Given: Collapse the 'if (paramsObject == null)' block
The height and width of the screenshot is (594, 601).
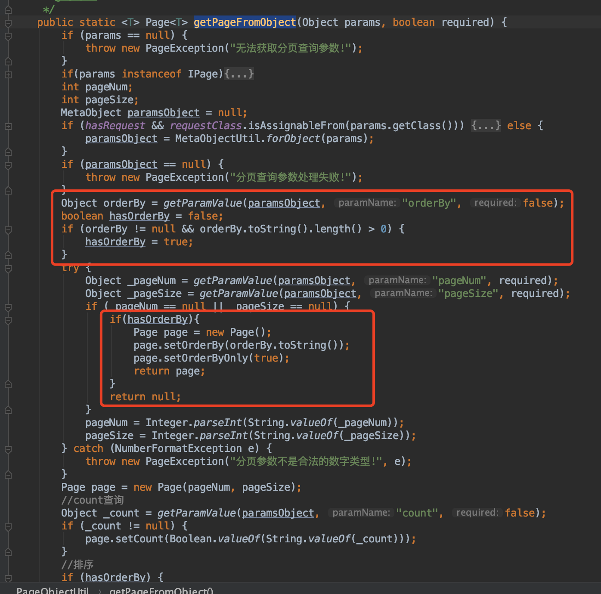Looking at the screenshot, I should click(x=8, y=165).
